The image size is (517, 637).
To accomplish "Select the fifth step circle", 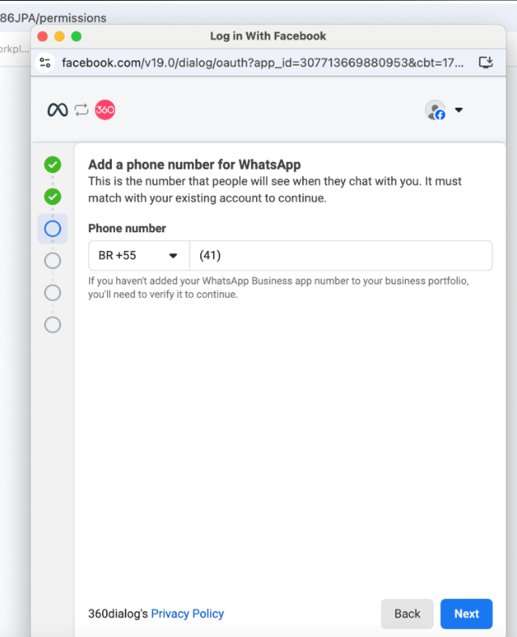I will coord(53,293).
